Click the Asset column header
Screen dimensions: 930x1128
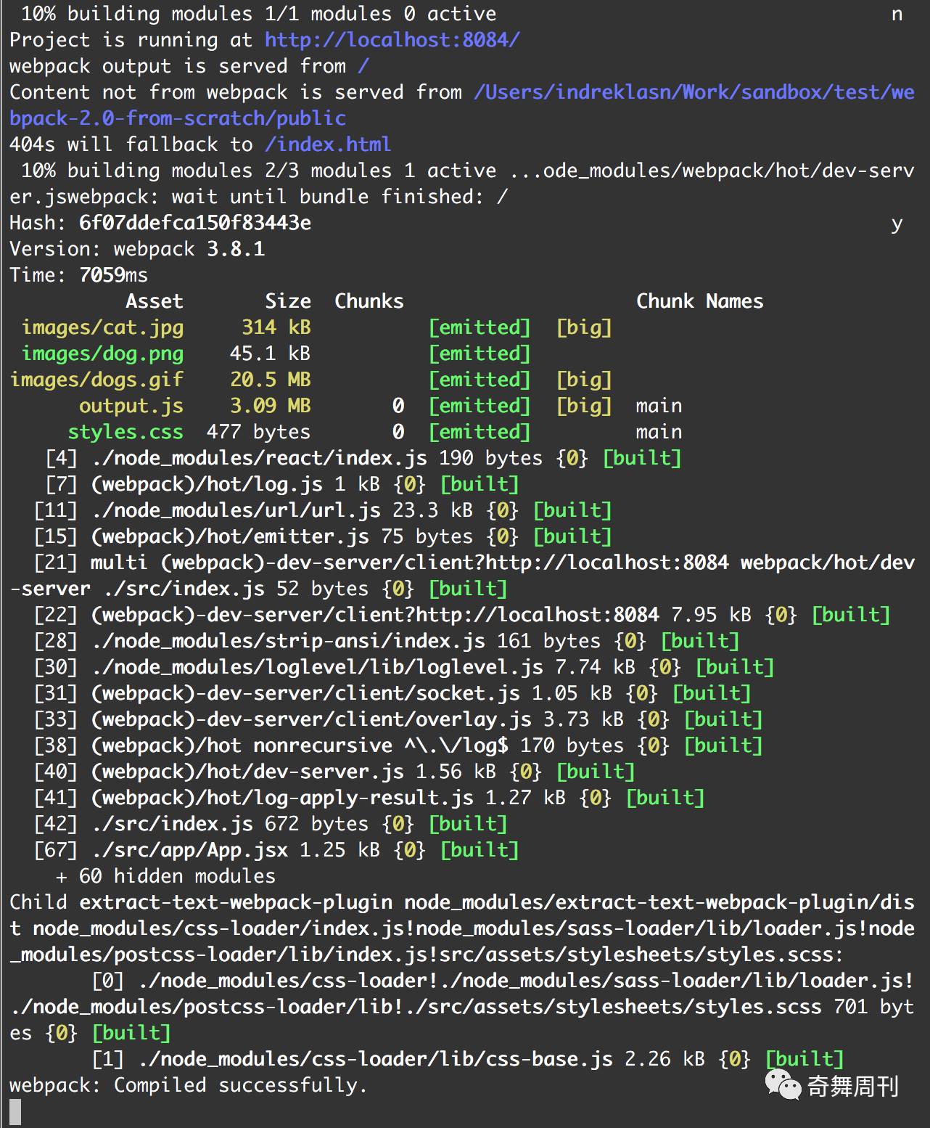[155, 301]
